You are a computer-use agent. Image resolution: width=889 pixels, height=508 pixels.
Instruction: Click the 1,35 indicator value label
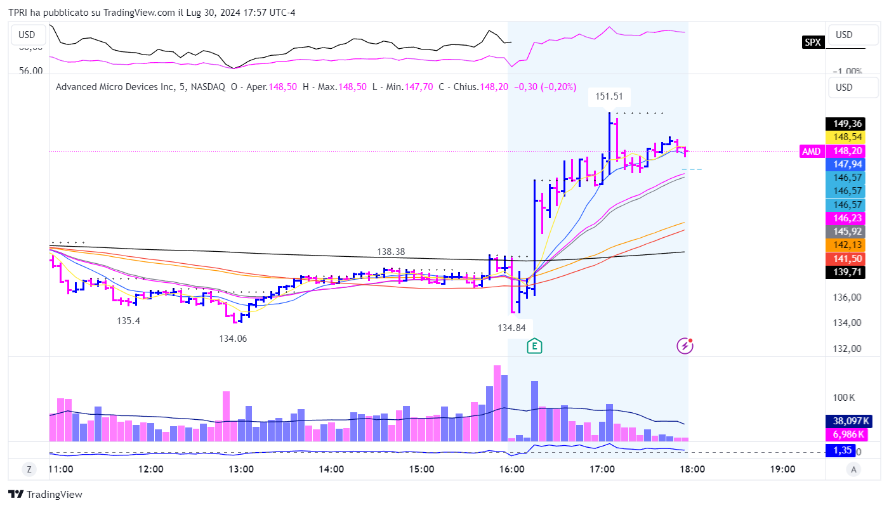pos(841,451)
